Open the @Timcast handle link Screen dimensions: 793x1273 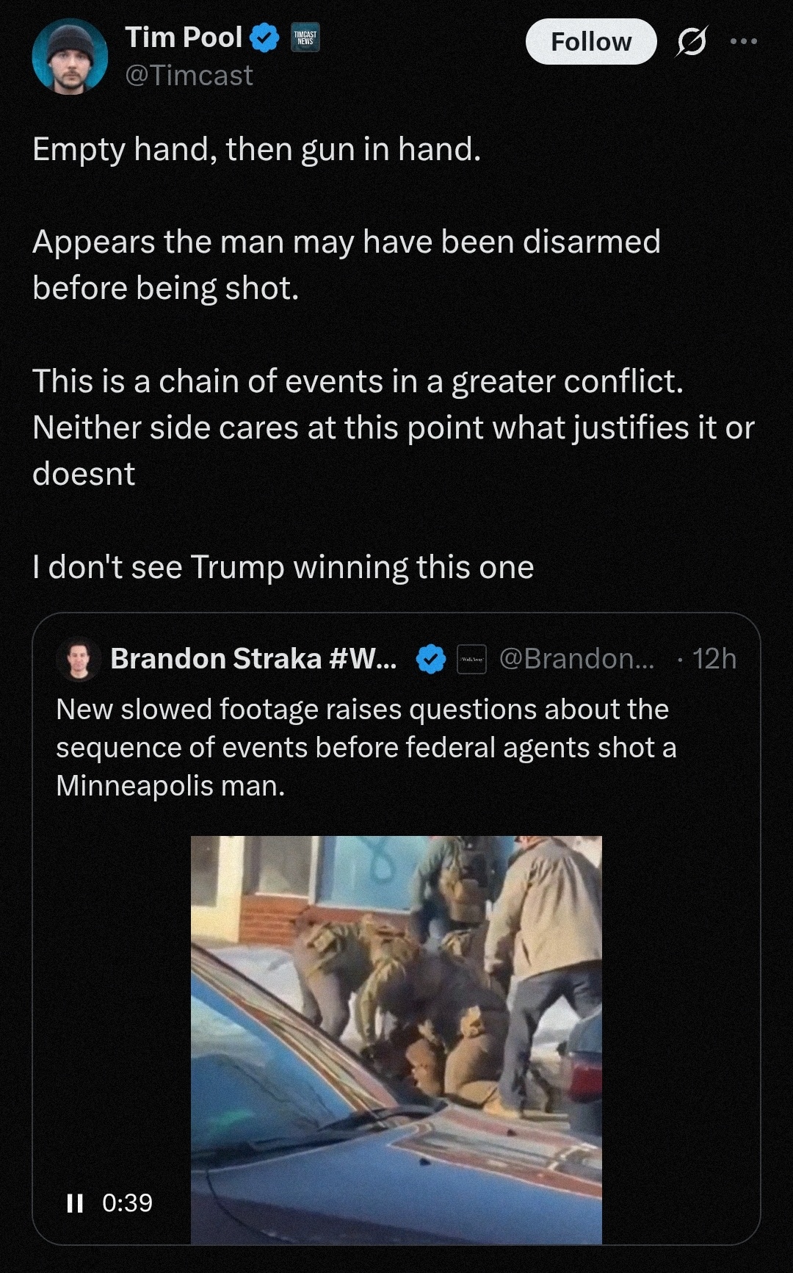(189, 76)
